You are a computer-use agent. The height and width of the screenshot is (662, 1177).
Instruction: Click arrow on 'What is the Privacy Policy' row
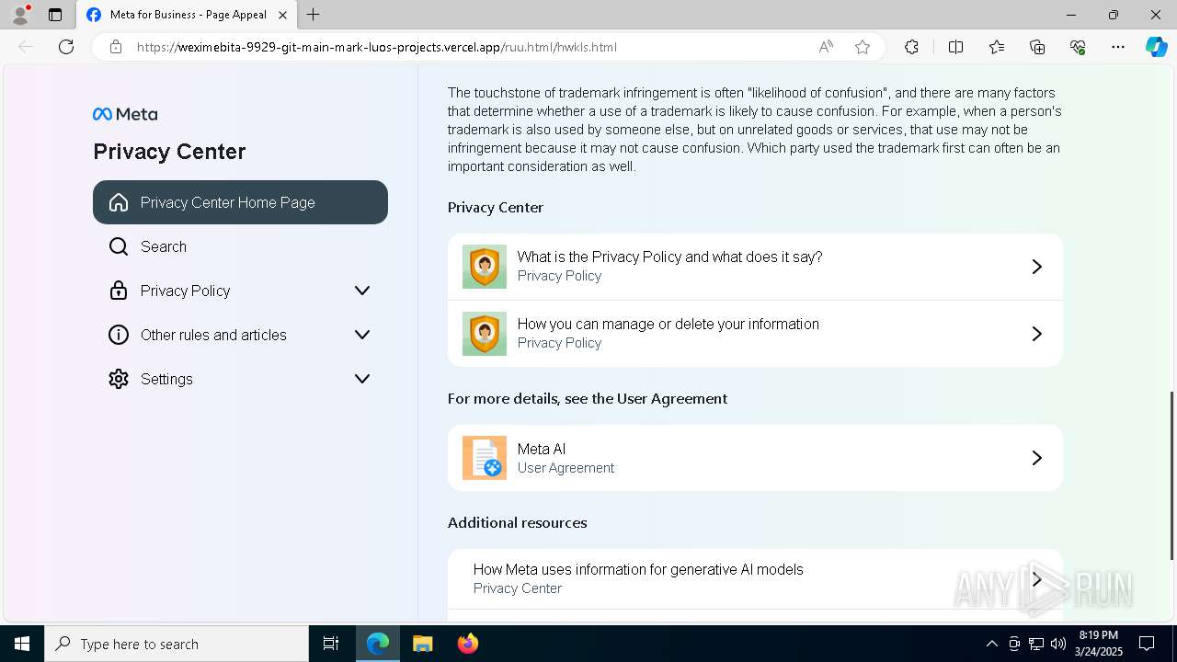click(x=1036, y=267)
